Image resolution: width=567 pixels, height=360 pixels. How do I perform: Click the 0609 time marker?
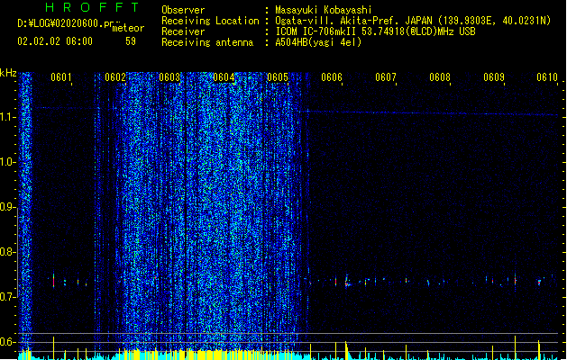tap(494, 77)
